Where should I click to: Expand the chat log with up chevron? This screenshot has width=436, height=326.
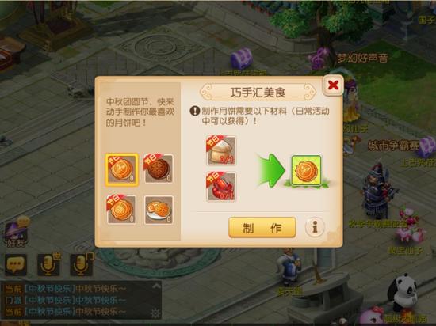tap(156, 286)
